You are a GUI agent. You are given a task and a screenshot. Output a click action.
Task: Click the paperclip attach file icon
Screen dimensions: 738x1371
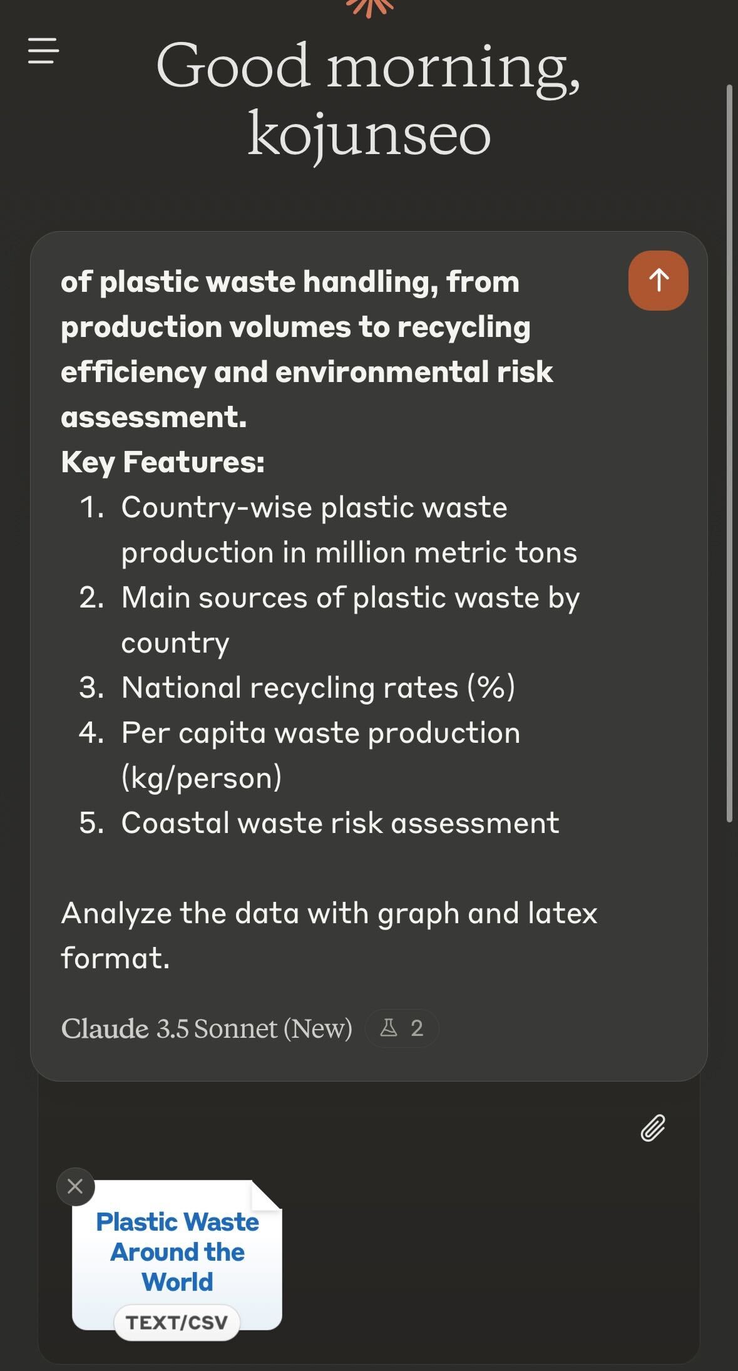point(653,1128)
